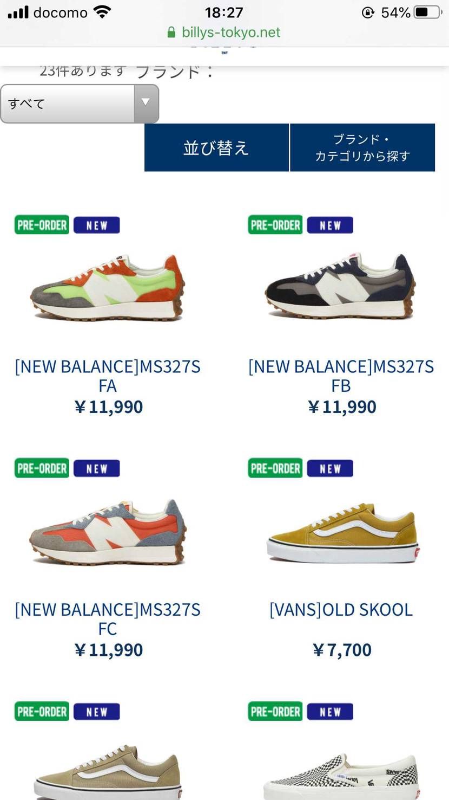
Task: Tap the battery icon in status bar
Action: [428, 12]
